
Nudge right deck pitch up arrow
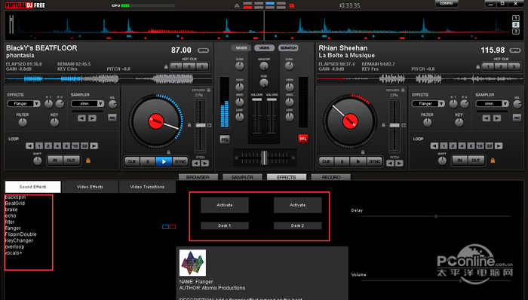[x=399, y=163]
